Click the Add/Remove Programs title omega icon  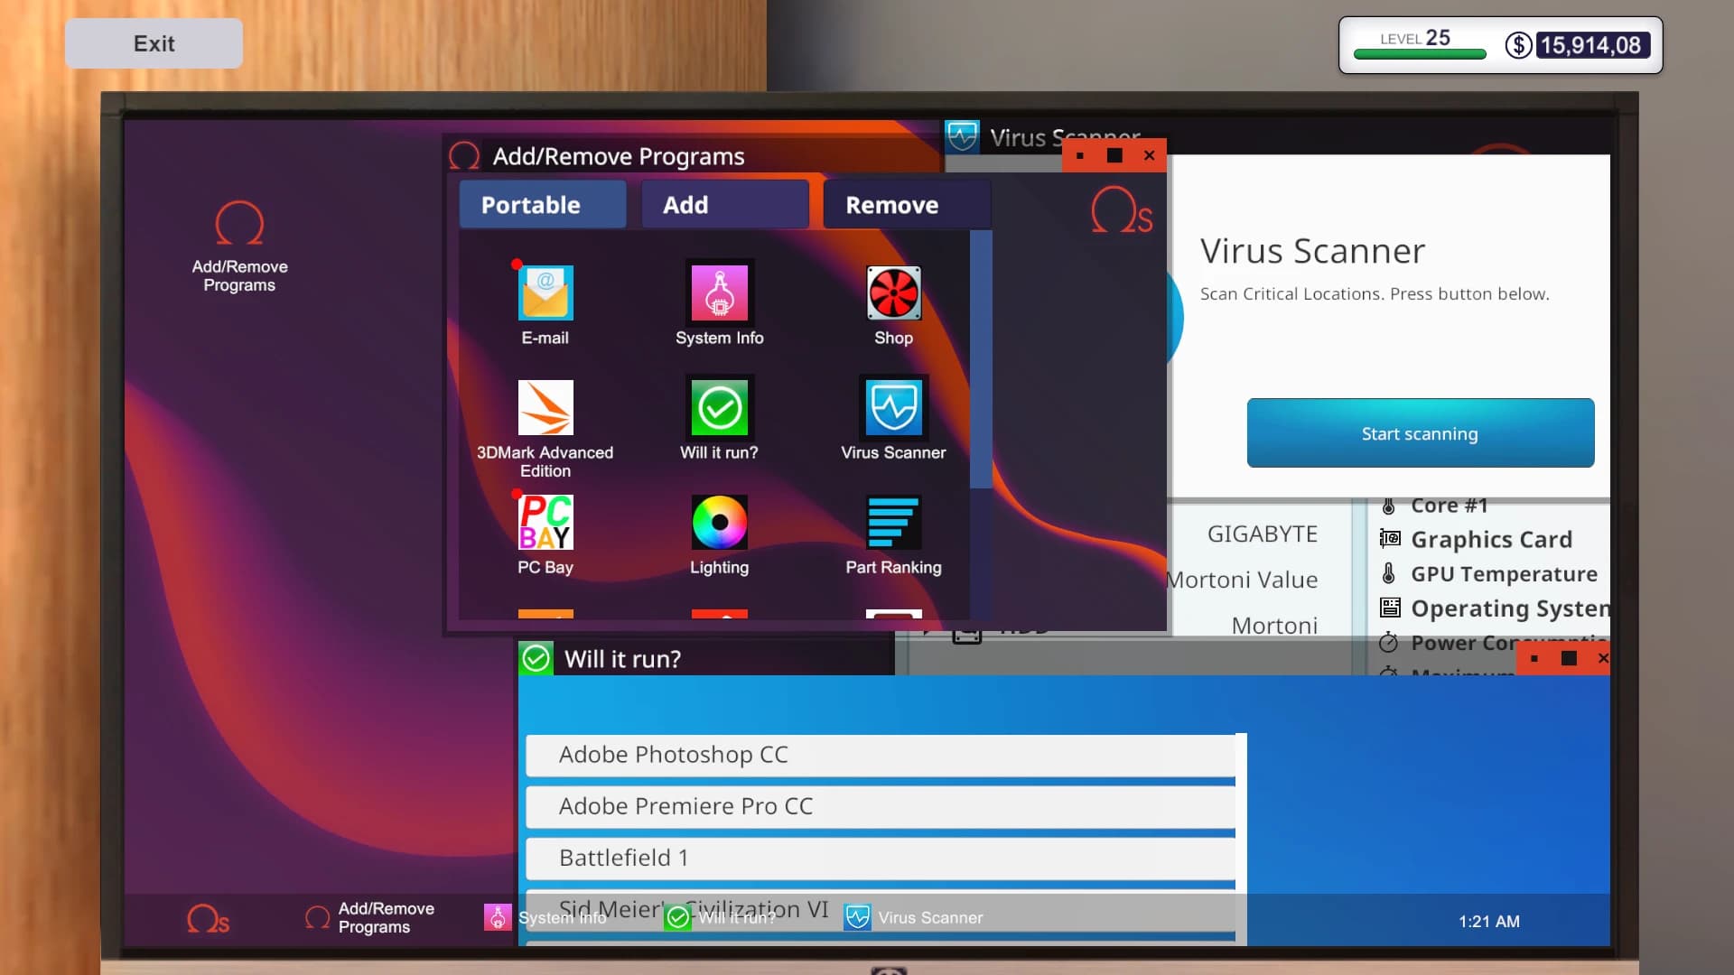(464, 156)
